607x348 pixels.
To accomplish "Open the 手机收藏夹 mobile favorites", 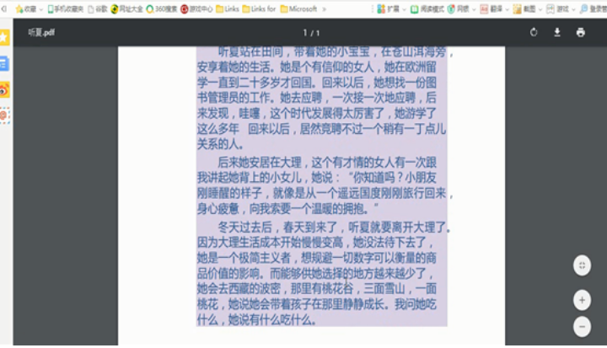I will coord(66,8).
